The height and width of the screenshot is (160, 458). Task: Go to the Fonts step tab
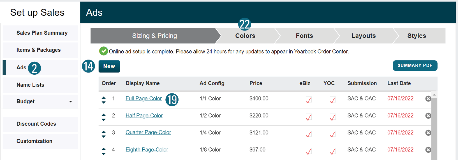[304, 36]
